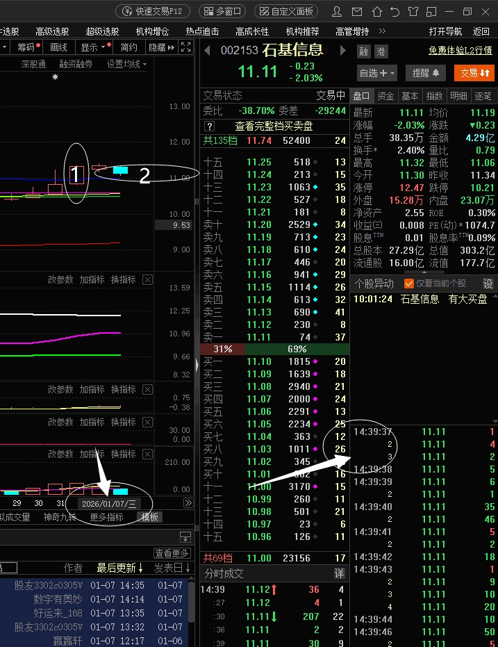Image resolution: width=498 pixels, height=647 pixels.
Task: Close the first indicator panel X
Action: click(x=147, y=280)
